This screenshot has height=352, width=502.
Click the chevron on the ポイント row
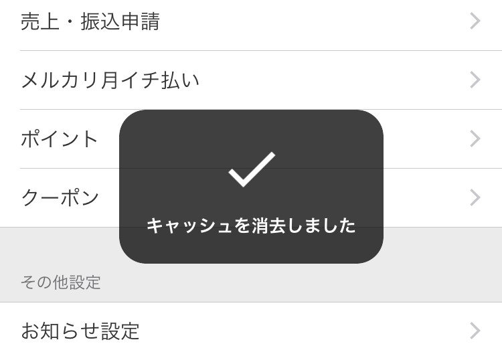point(475,139)
